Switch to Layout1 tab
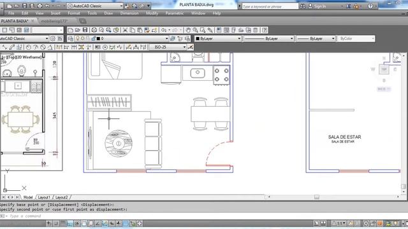 coord(44,197)
